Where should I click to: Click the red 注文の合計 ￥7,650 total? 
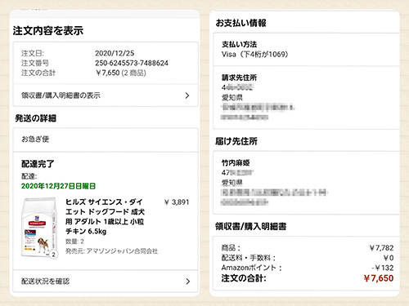[379, 278]
